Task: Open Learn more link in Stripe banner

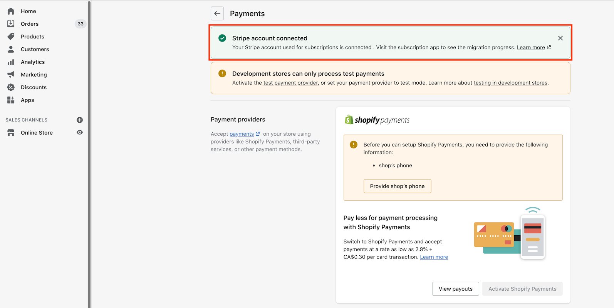Action: click(x=531, y=47)
